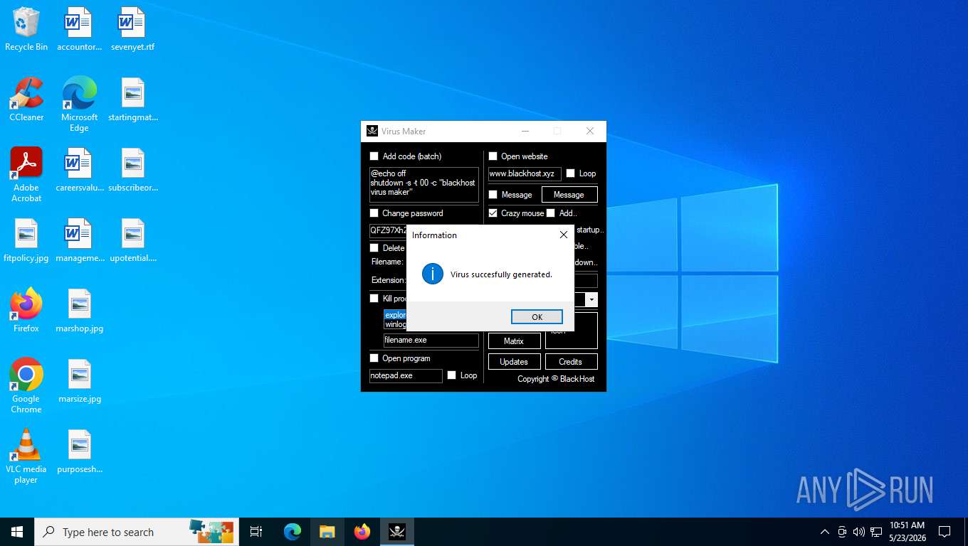Launch Edge from the taskbar
Image resolution: width=968 pixels, height=546 pixels.
[x=293, y=532]
